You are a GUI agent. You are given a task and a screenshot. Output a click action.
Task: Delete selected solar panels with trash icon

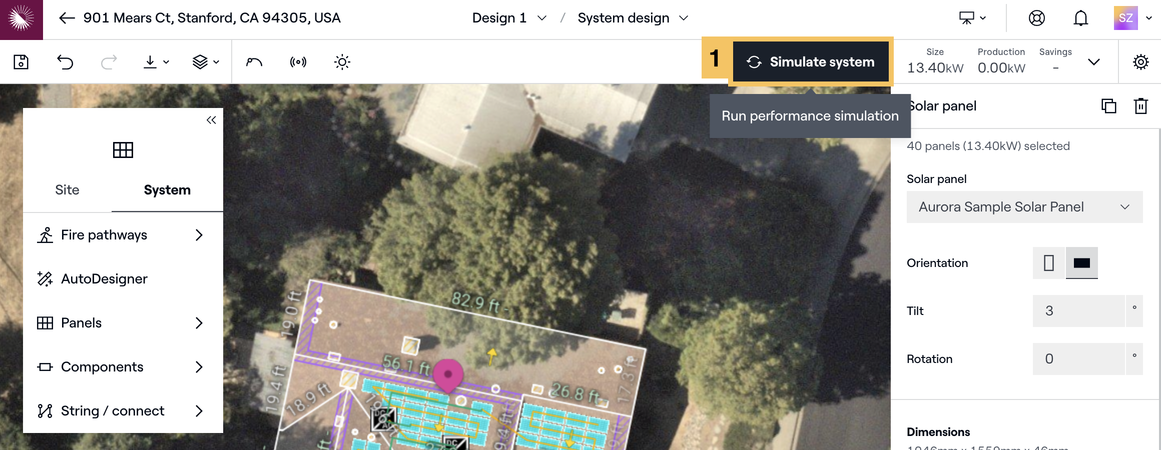pos(1140,106)
